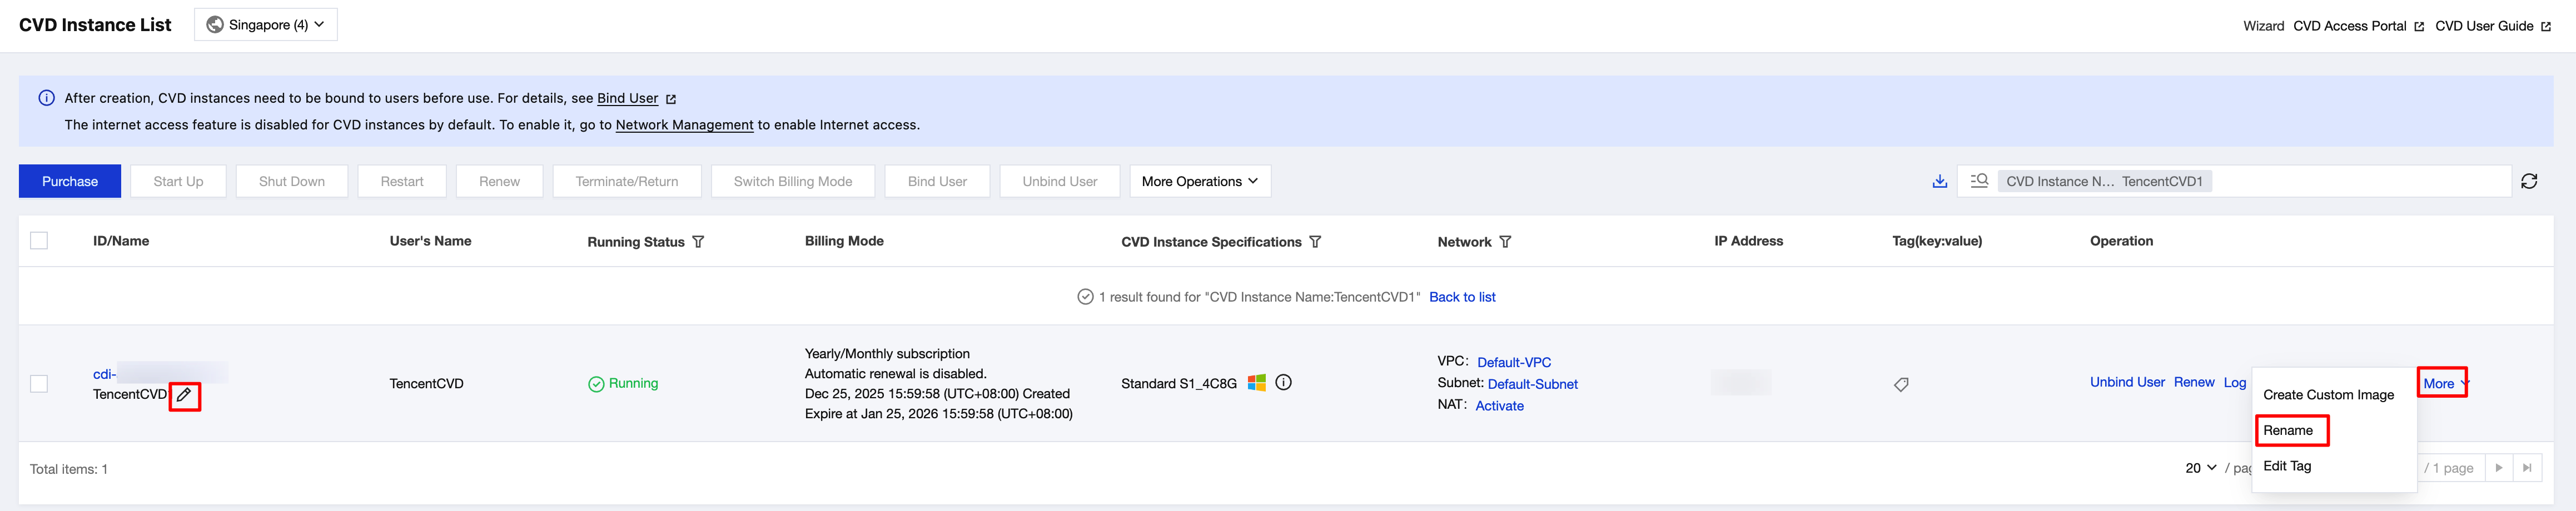Image resolution: width=2576 pixels, height=511 pixels.
Task: Select Create Custom Image menu item
Action: pos(2328,395)
